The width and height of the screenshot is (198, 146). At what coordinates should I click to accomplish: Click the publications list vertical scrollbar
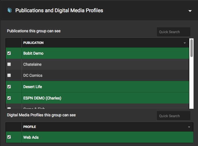[192, 48]
